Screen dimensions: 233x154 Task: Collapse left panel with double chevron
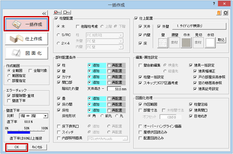44,14
